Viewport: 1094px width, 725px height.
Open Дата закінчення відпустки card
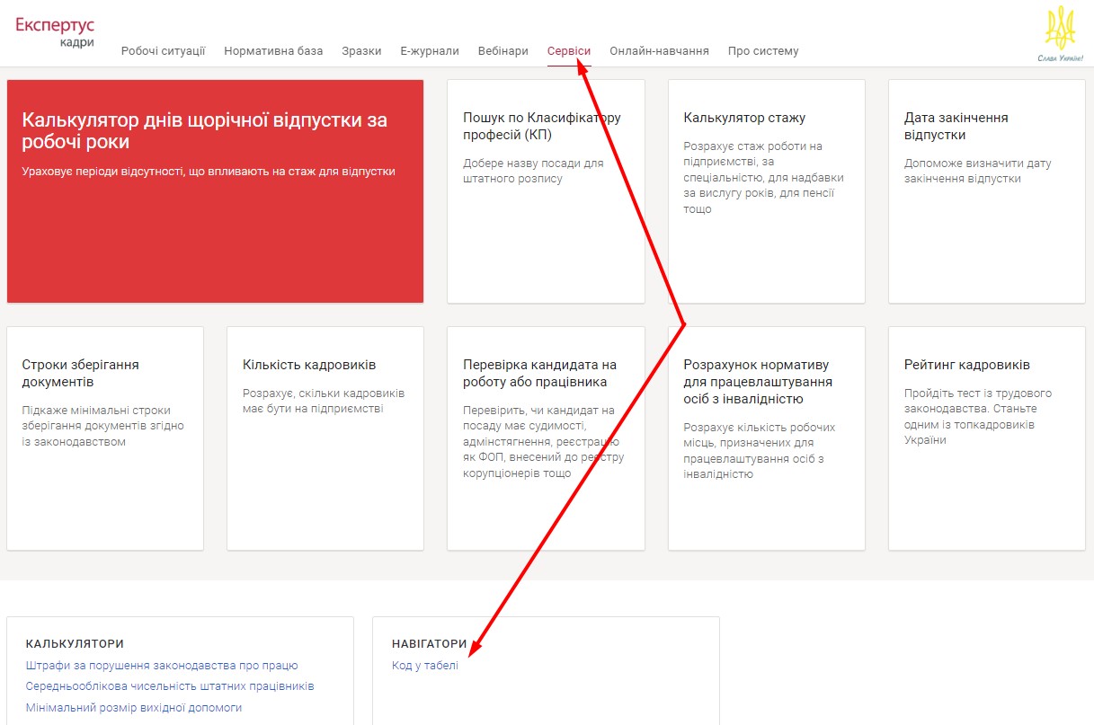coord(986,190)
